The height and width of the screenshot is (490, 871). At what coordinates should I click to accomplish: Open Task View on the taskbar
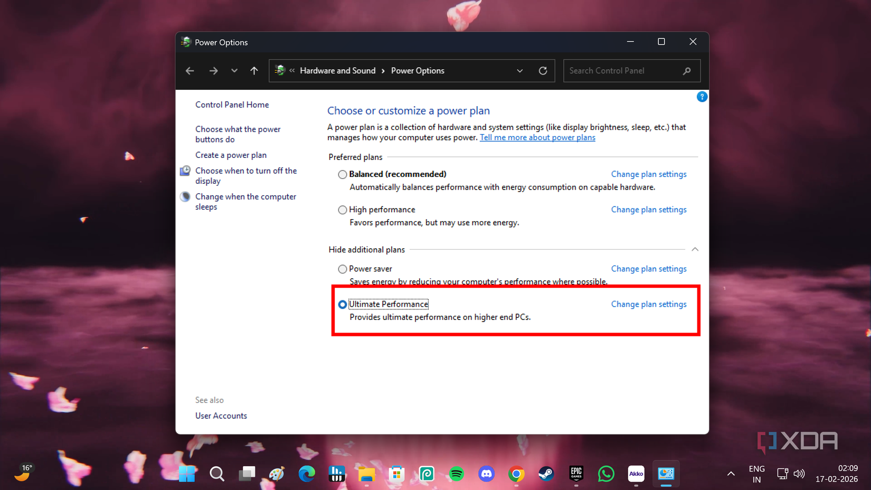click(x=247, y=474)
